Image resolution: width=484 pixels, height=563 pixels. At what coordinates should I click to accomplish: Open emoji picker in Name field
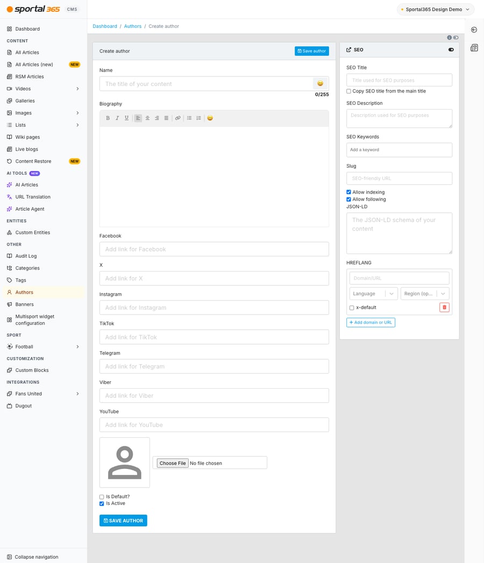pos(321,83)
